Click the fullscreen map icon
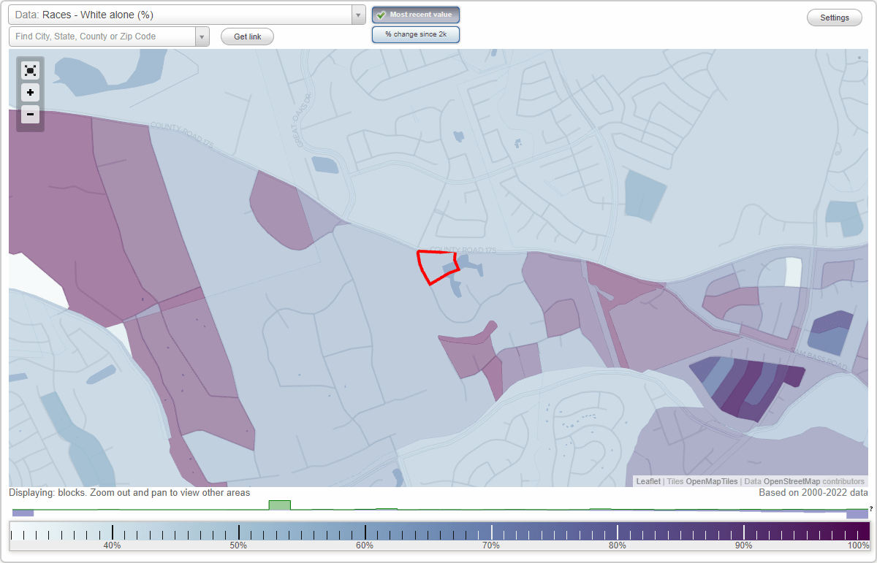 tap(30, 70)
